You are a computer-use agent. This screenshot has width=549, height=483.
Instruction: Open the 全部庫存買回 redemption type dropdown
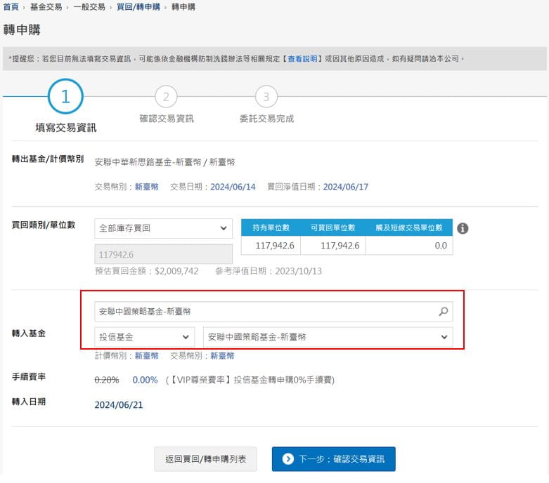coord(163,228)
